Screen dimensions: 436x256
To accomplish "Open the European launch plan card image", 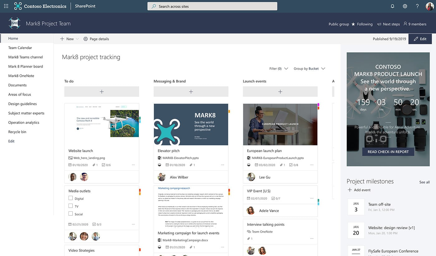I will (280, 124).
